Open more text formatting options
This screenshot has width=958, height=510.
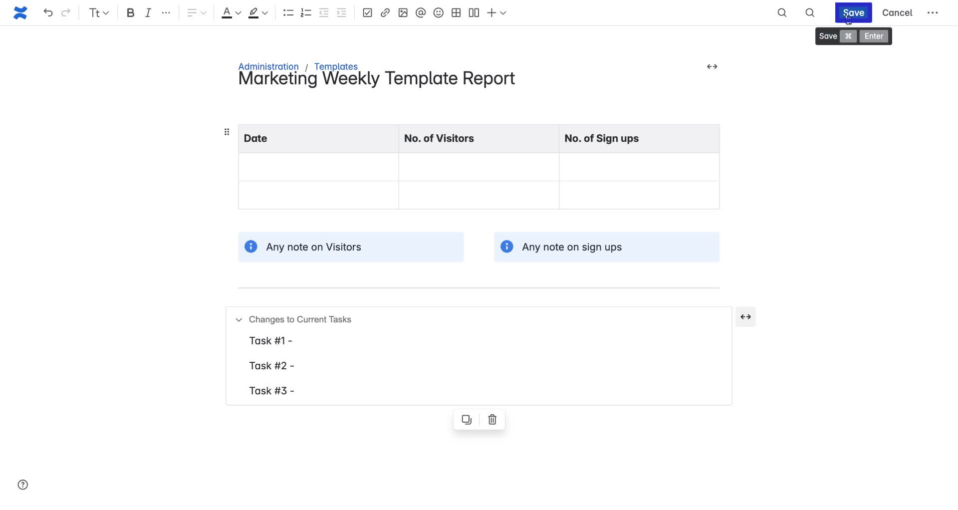coord(166,13)
